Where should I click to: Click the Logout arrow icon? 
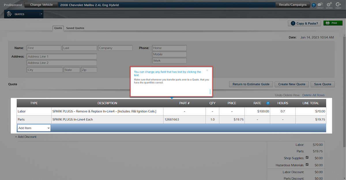[x=338, y=5]
